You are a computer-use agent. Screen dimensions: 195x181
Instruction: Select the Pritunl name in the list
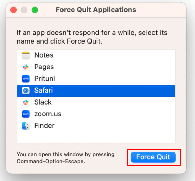45,79
